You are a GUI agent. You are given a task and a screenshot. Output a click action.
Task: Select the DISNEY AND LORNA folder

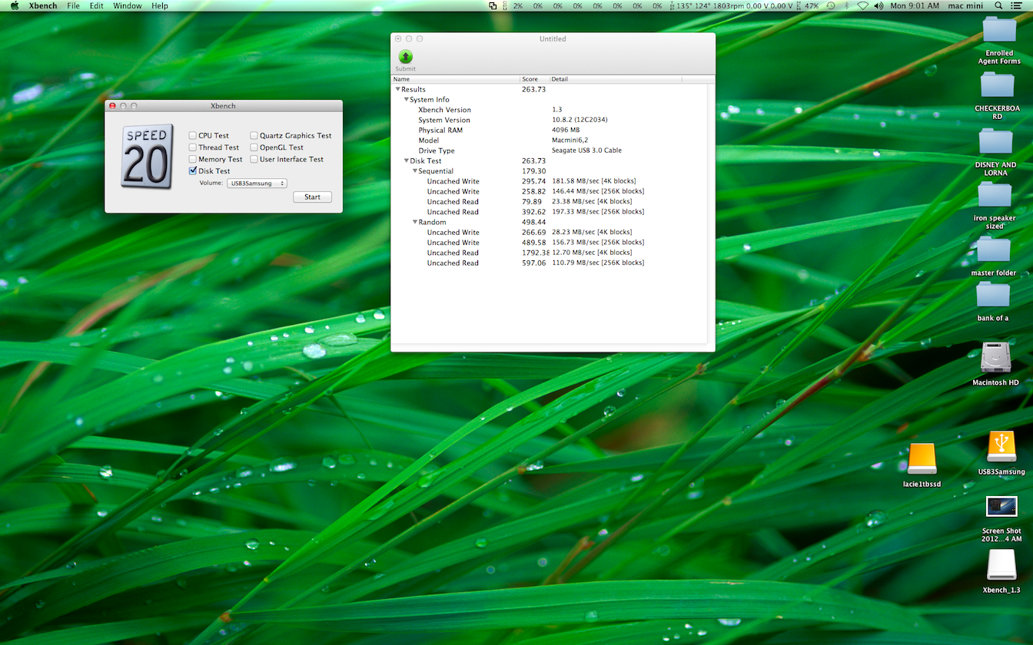pyautogui.click(x=995, y=142)
